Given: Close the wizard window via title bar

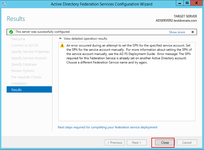Looking at the screenshot, I should (196, 3).
